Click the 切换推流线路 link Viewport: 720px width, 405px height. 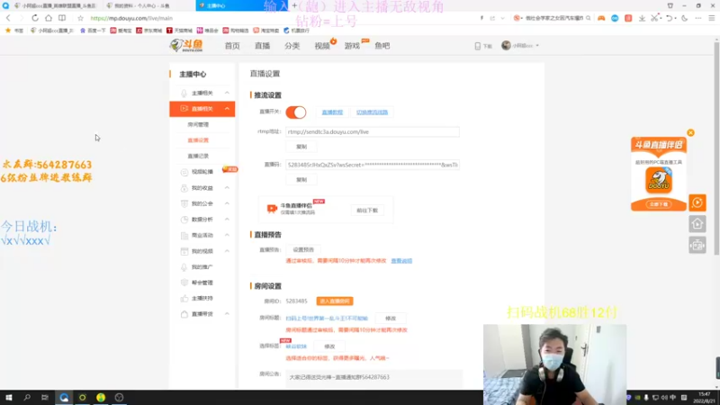click(x=372, y=112)
